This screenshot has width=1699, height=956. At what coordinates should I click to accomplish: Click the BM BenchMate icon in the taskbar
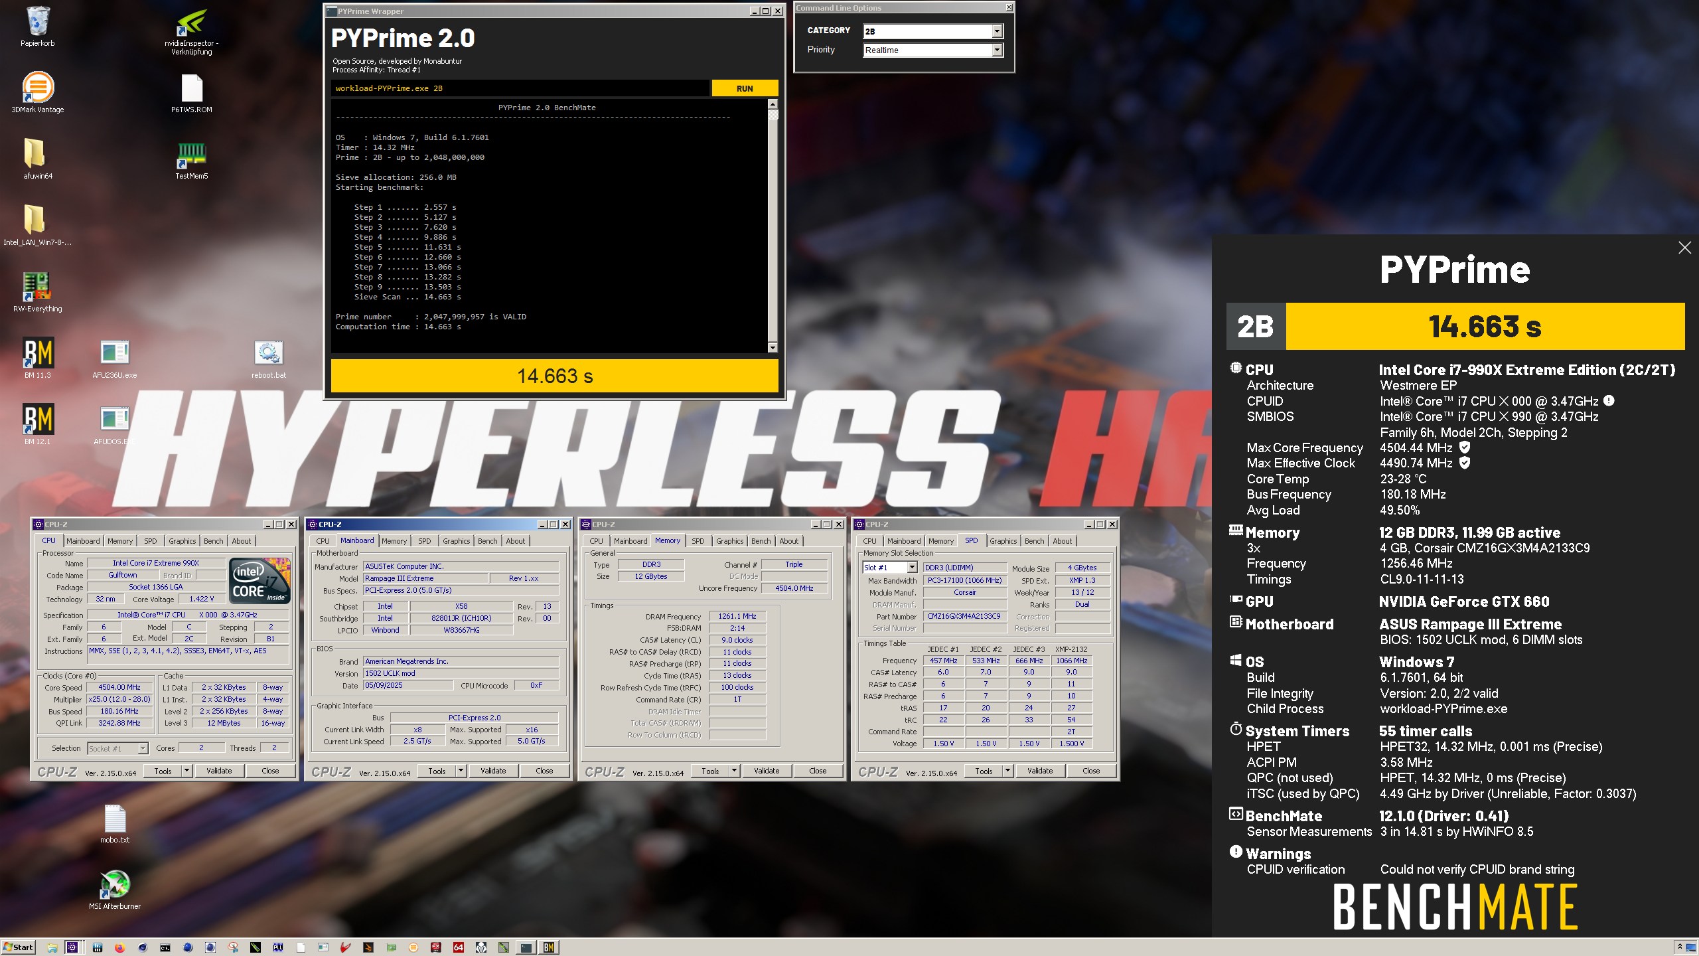coord(548,947)
